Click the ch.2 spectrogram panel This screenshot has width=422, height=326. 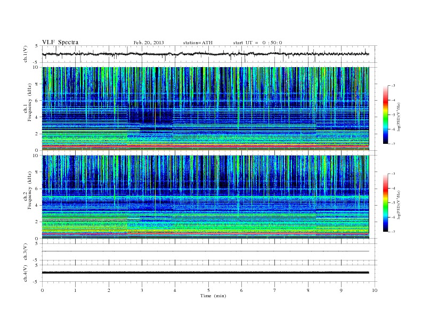205,197
